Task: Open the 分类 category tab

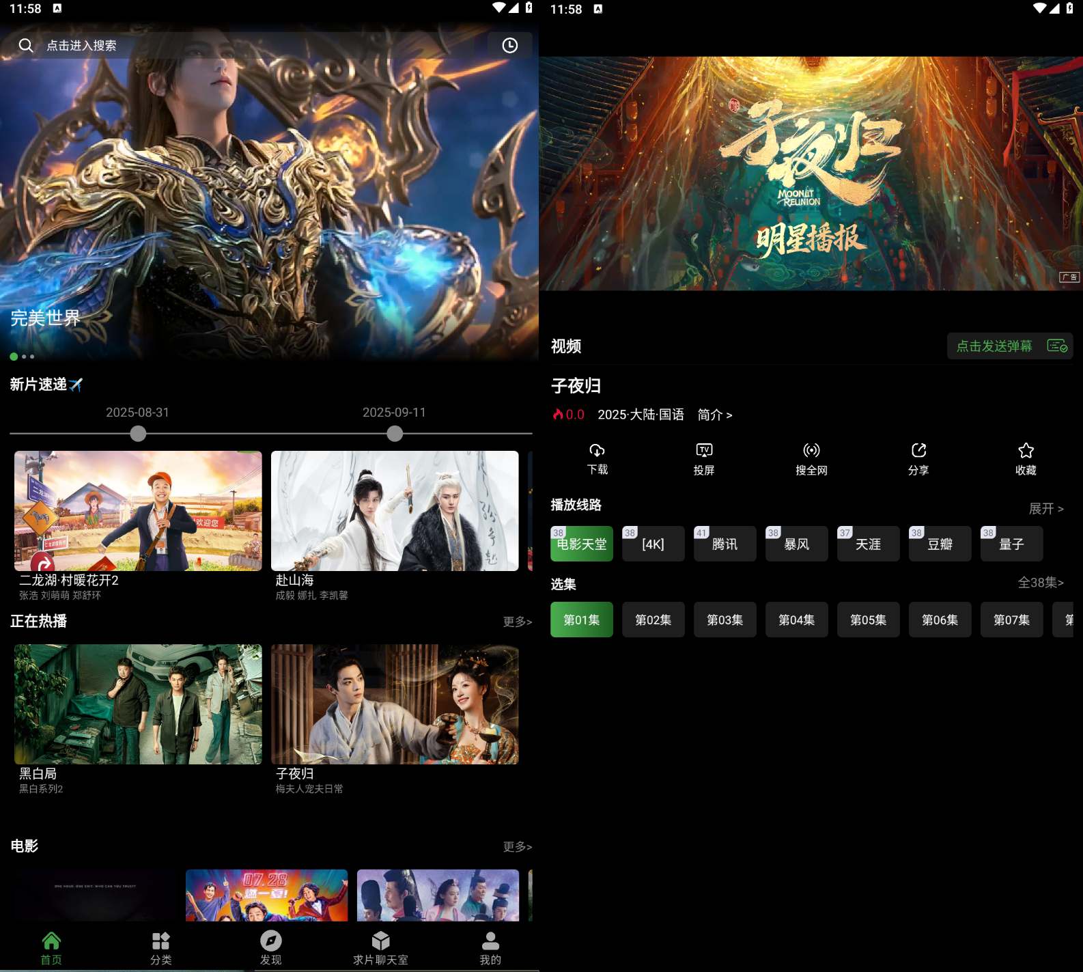Action: (161, 948)
